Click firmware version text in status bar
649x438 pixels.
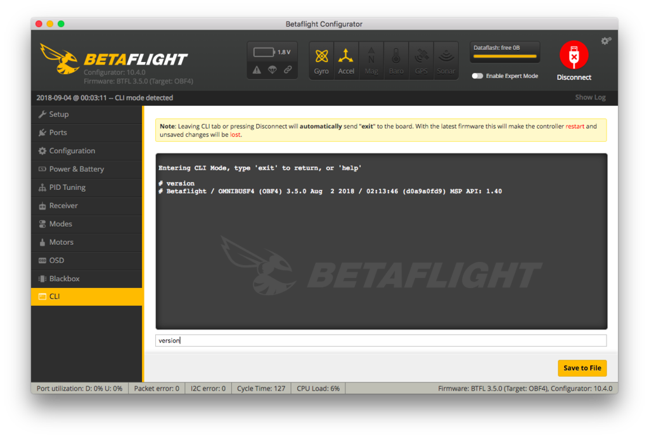tap(525, 389)
